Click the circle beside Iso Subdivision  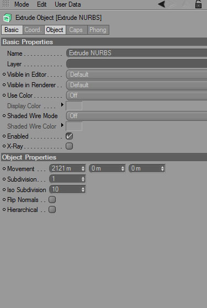[x=4, y=190]
